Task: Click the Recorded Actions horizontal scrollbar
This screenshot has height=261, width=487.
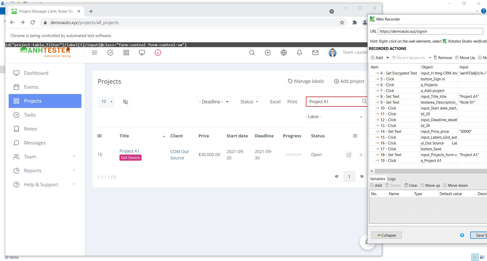Action: coord(430,171)
